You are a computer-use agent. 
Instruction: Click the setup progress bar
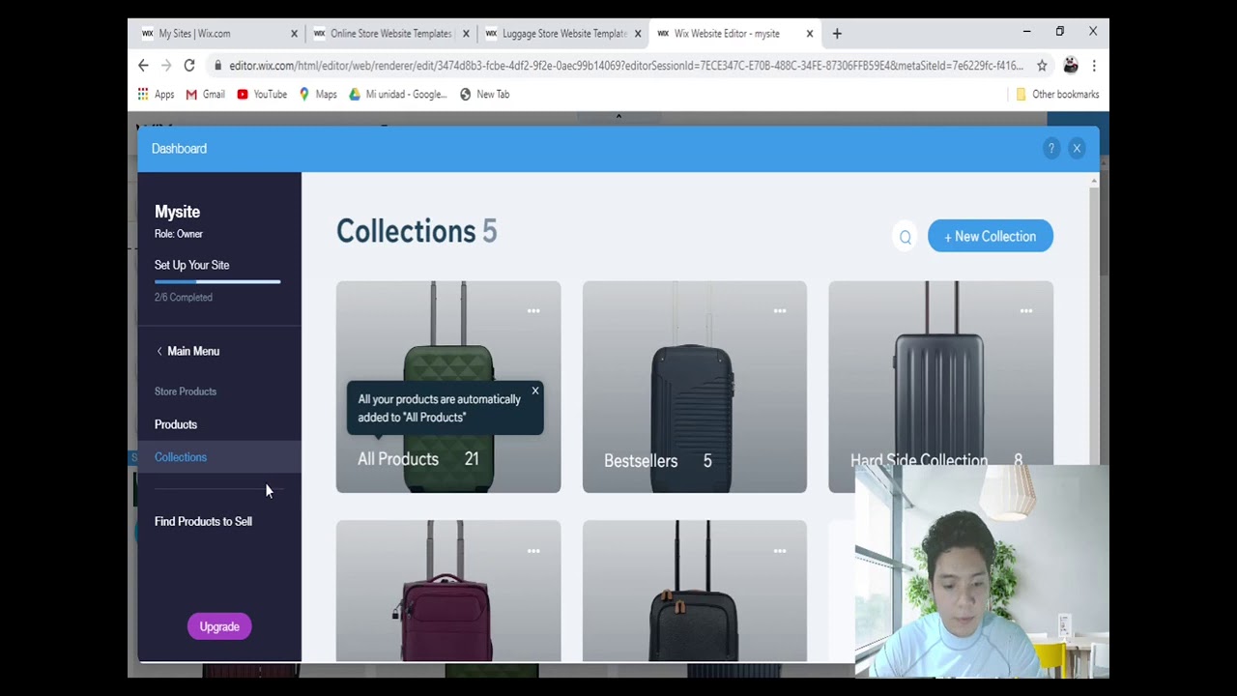tap(217, 281)
